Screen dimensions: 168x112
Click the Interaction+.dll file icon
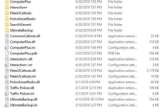click(7, 59)
